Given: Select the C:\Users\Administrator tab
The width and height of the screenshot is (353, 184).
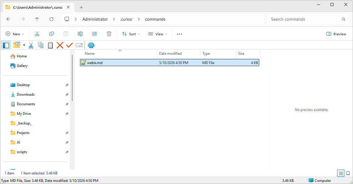Looking at the screenshot, I should 37,7.
